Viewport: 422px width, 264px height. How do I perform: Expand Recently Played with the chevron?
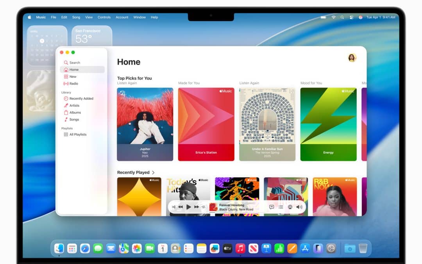point(154,172)
